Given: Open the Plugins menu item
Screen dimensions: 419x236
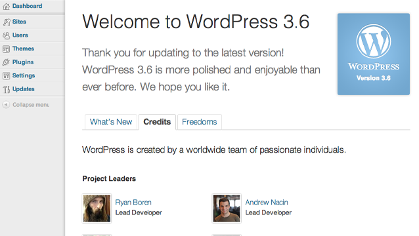Looking at the screenshot, I should tap(23, 62).
